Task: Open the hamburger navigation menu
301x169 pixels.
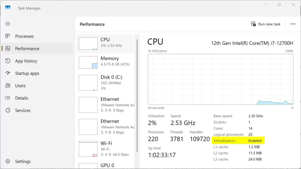Action: tap(8, 24)
